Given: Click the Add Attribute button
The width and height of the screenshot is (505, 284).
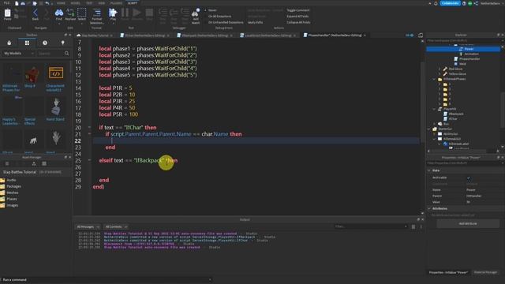Looking at the screenshot, I should click(x=468, y=223).
